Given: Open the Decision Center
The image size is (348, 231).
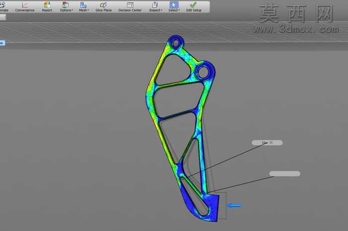Looking at the screenshot, I should pos(130,6).
